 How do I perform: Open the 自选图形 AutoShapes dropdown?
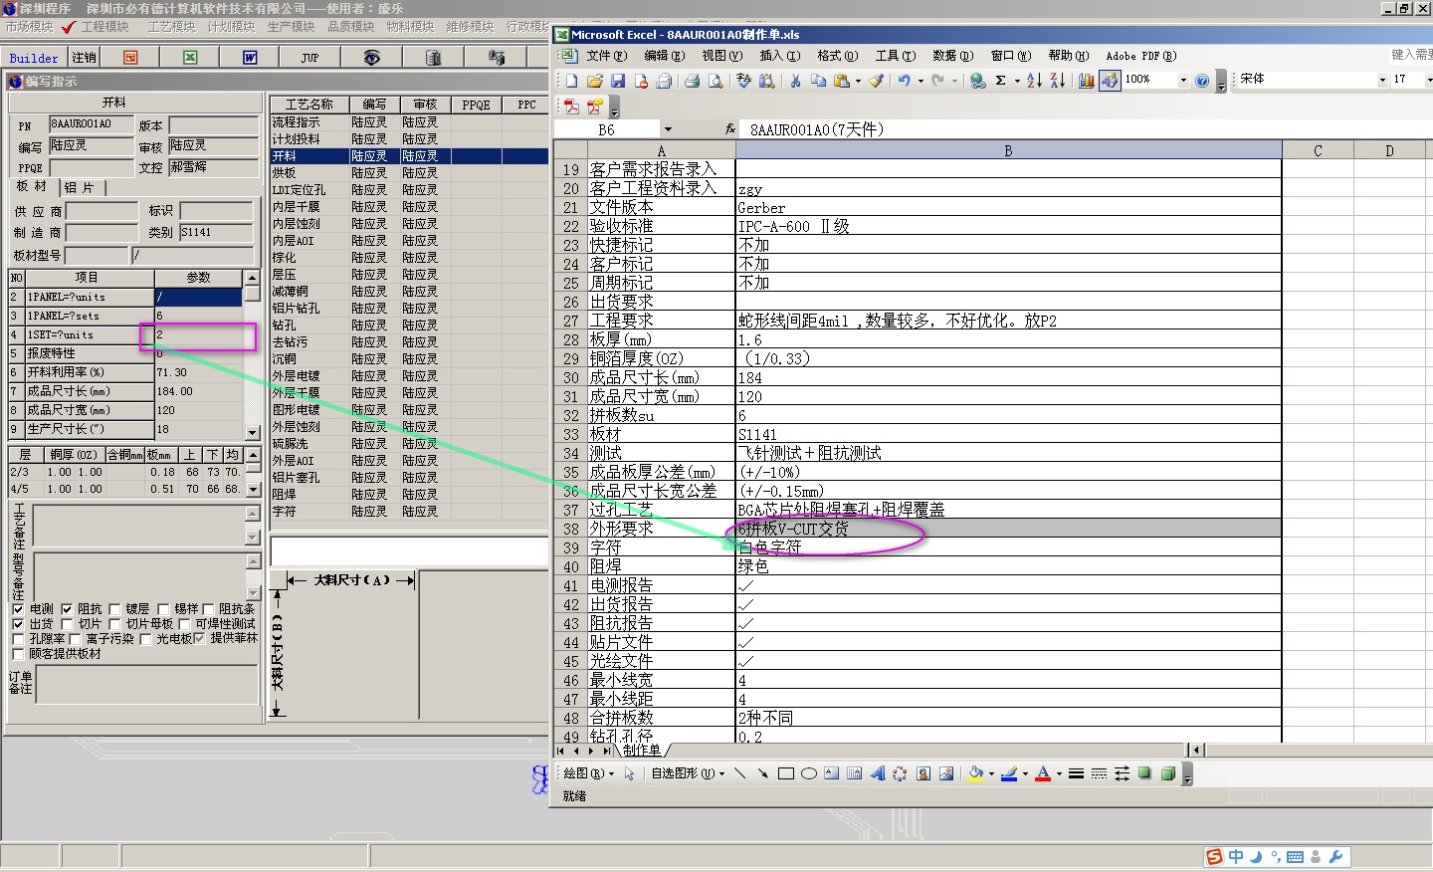point(688,773)
